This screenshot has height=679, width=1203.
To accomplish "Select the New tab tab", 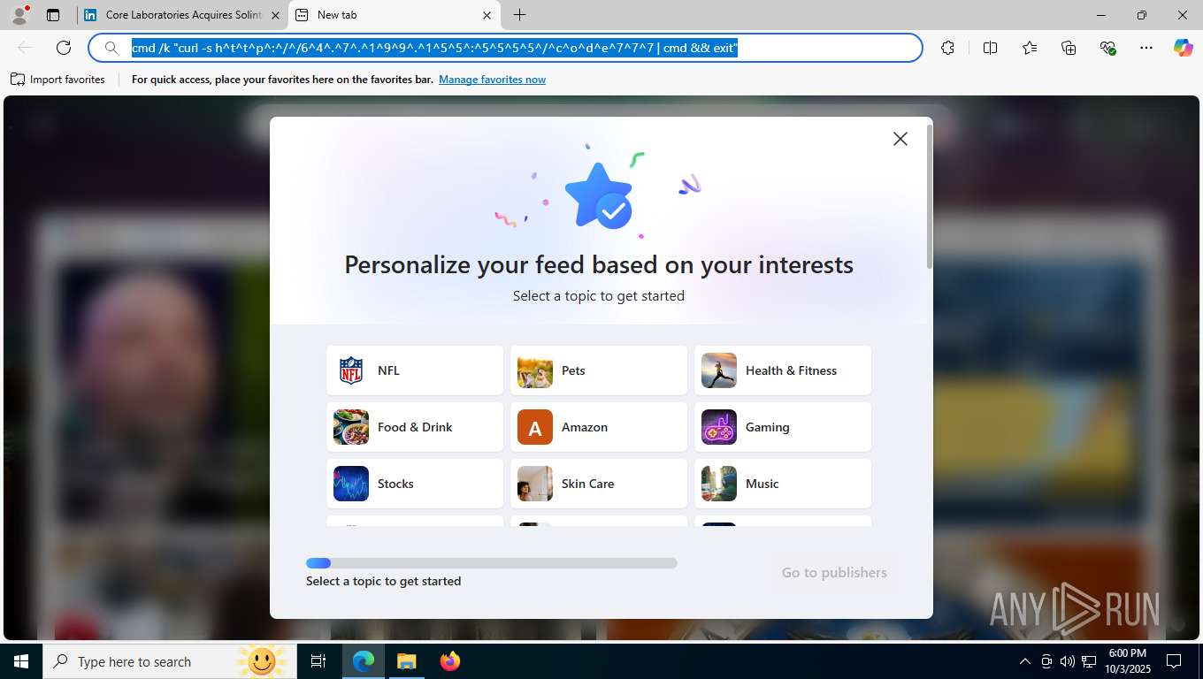I will [395, 15].
